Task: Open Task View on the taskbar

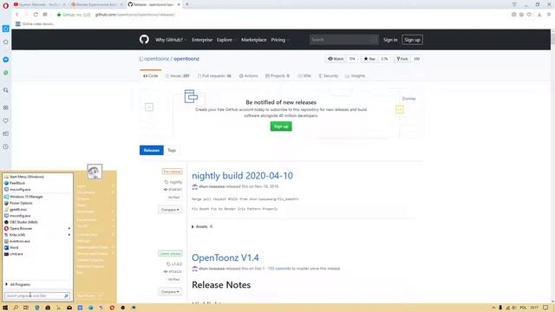Action: [x=26, y=308]
